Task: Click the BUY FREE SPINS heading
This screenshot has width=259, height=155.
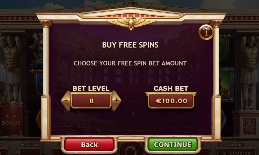Action: point(130,45)
